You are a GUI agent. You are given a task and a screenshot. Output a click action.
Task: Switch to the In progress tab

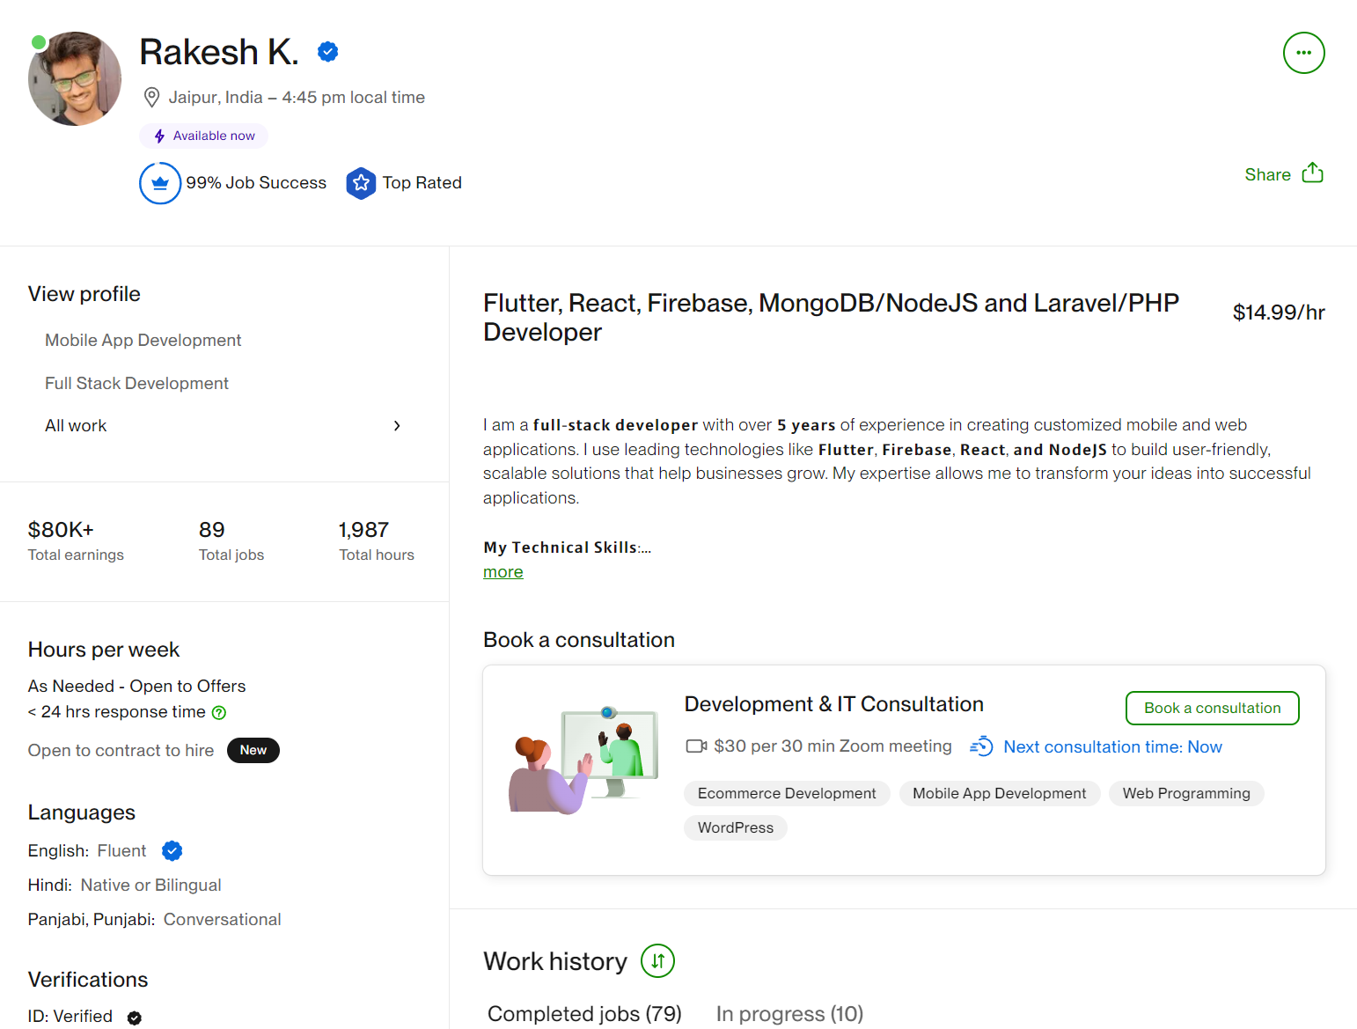pos(789,1014)
